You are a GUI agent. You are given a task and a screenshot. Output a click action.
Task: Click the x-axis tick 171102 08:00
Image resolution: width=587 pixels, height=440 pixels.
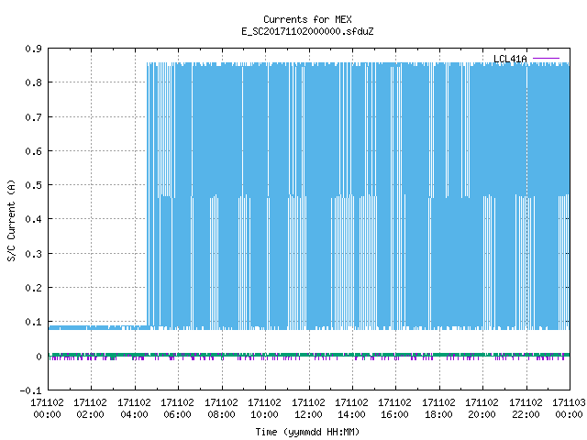click(x=221, y=409)
